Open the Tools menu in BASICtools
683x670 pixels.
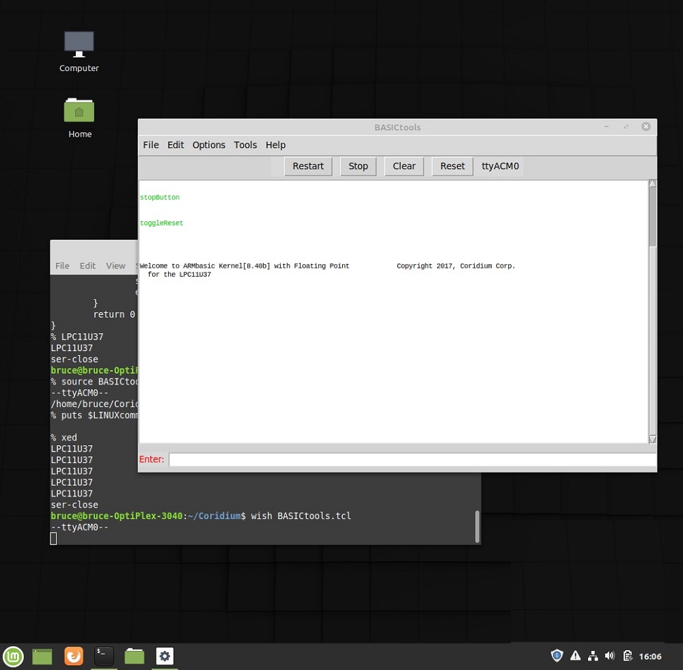pos(245,145)
